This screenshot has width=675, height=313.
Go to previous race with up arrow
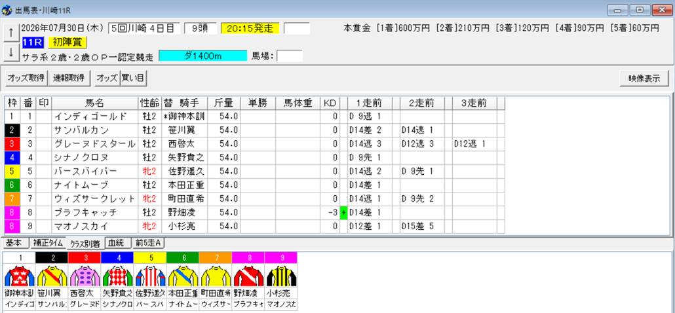[x=10, y=33]
